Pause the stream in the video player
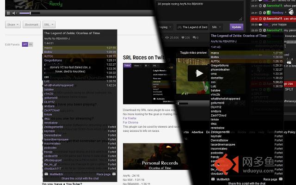 tap(8, 13)
